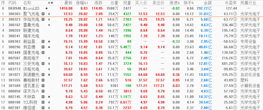
Task: Sort by 总量 column header
Action: pos(114,3)
